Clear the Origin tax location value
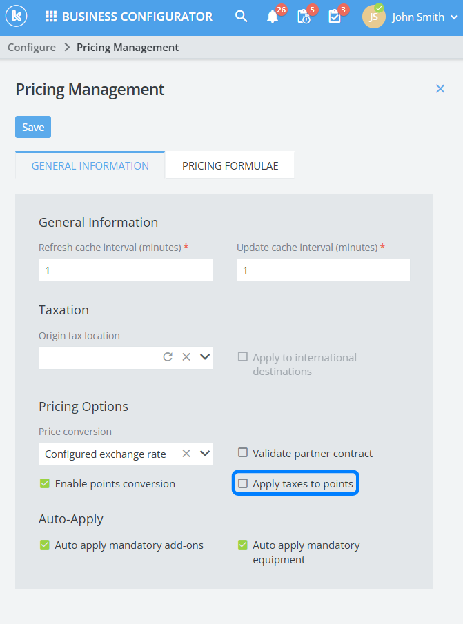Viewport: 463px width, 624px height. click(x=186, y=357)
